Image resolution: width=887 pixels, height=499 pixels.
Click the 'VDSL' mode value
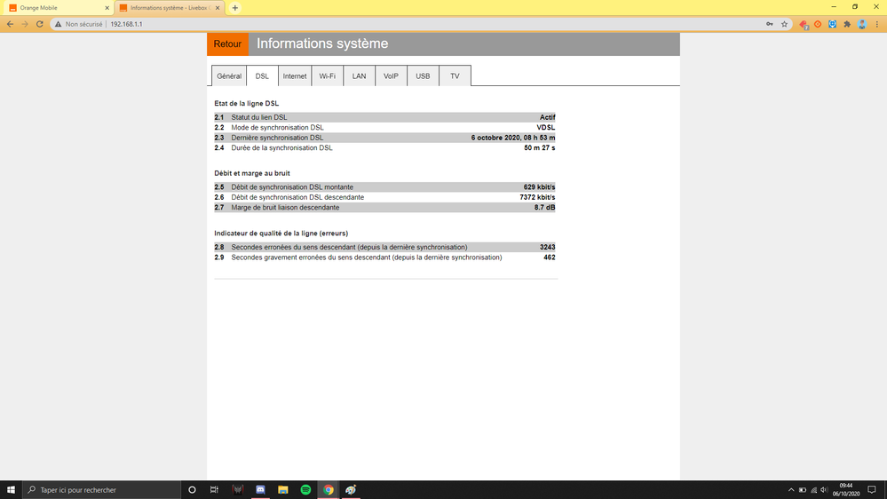pyautogui.click(x=546, y=127)
